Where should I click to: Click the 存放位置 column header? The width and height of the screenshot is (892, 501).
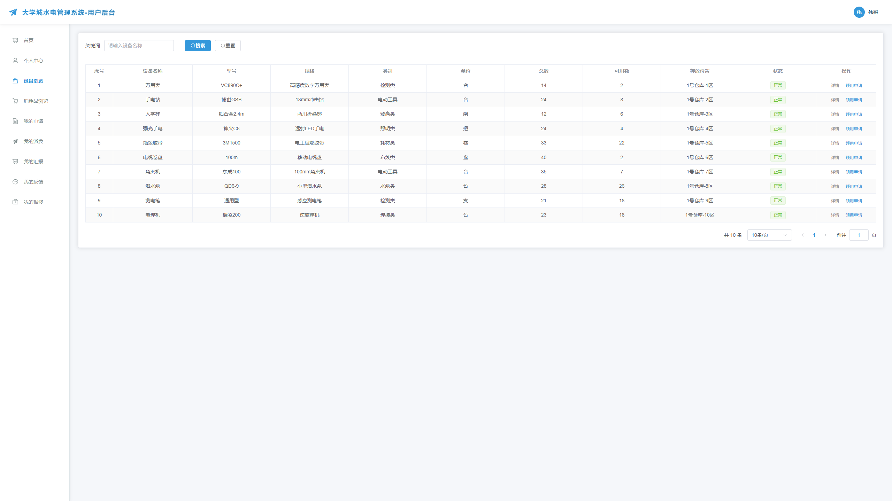pyautogui.click(x=700, y=71)
